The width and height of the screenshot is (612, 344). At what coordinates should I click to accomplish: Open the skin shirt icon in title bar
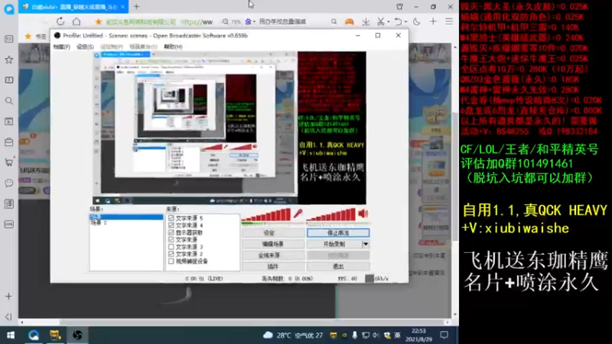point(399,7)
